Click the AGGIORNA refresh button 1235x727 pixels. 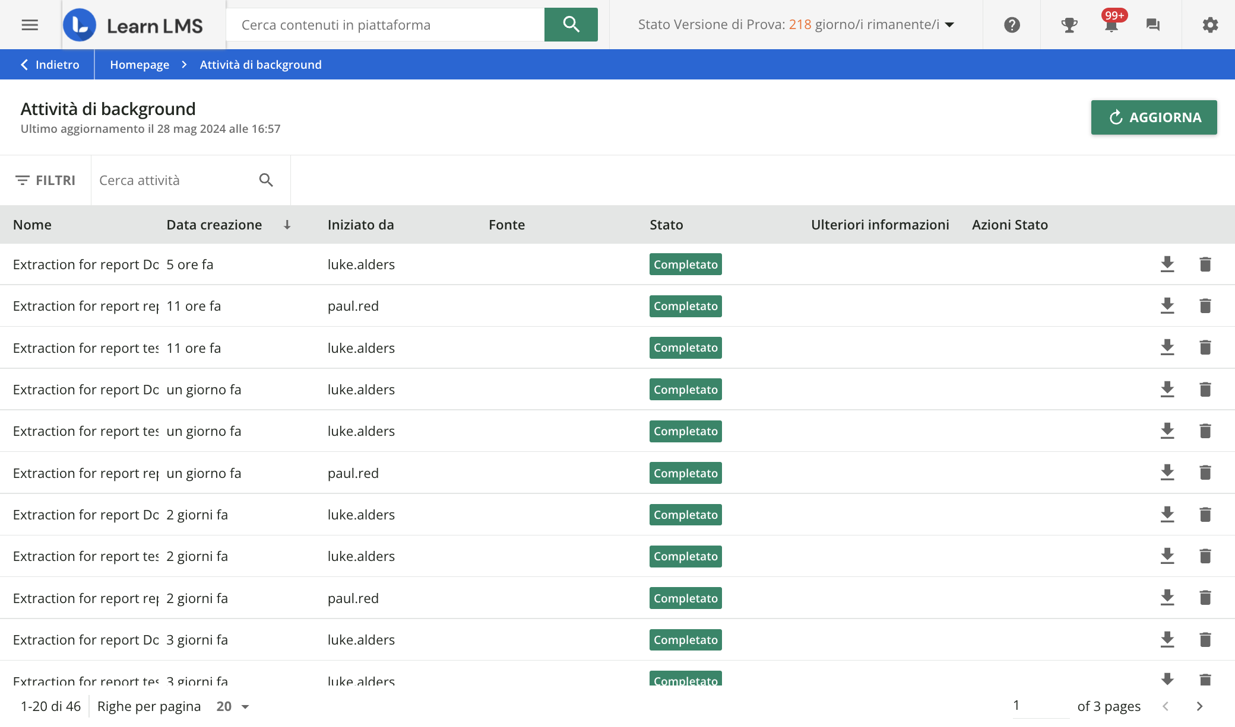click(x=1154, y=117)
